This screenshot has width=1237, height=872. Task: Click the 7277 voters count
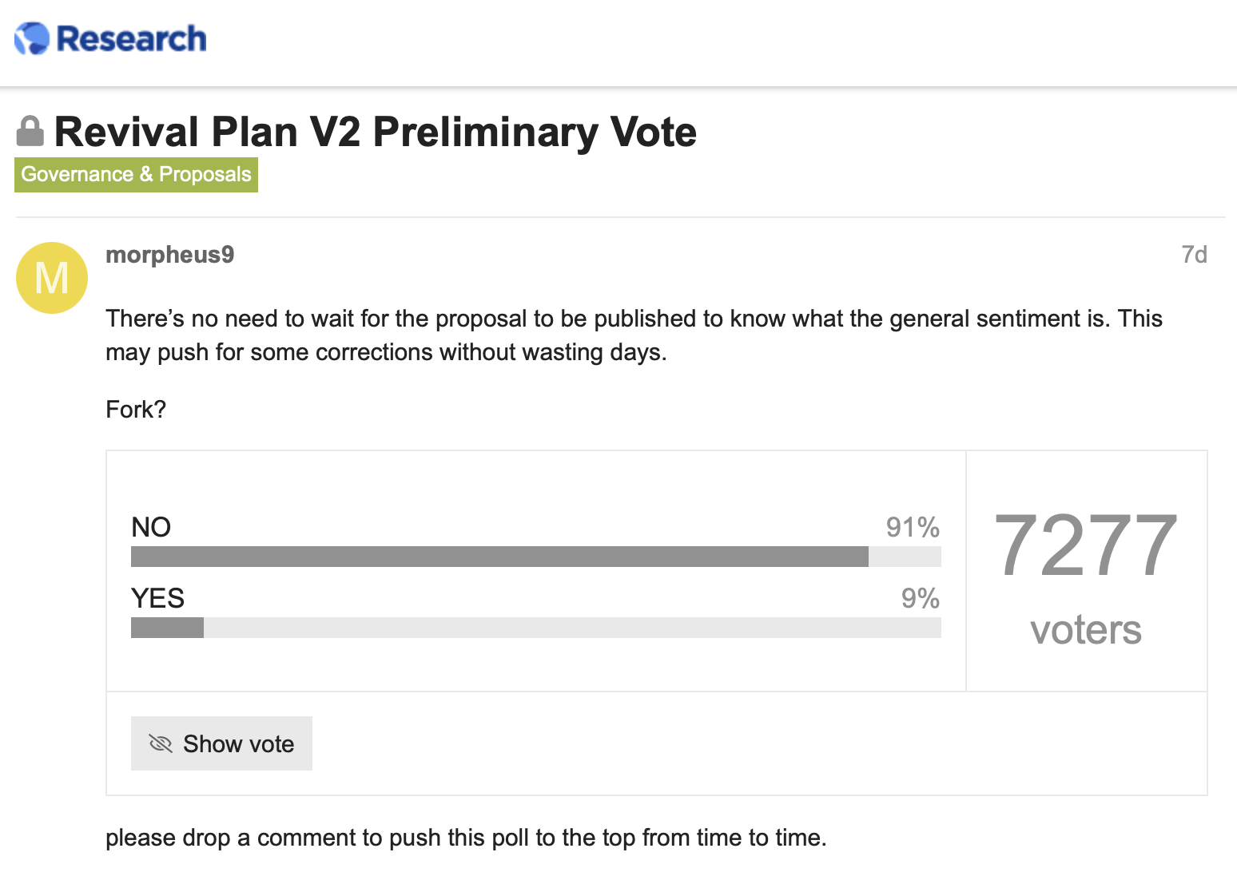click(1086, 545)
